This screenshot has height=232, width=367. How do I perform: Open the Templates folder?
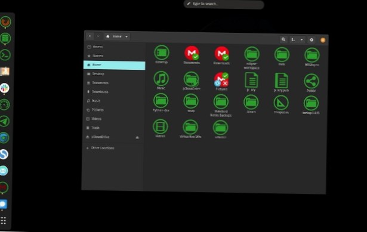(x=281, y=103)
